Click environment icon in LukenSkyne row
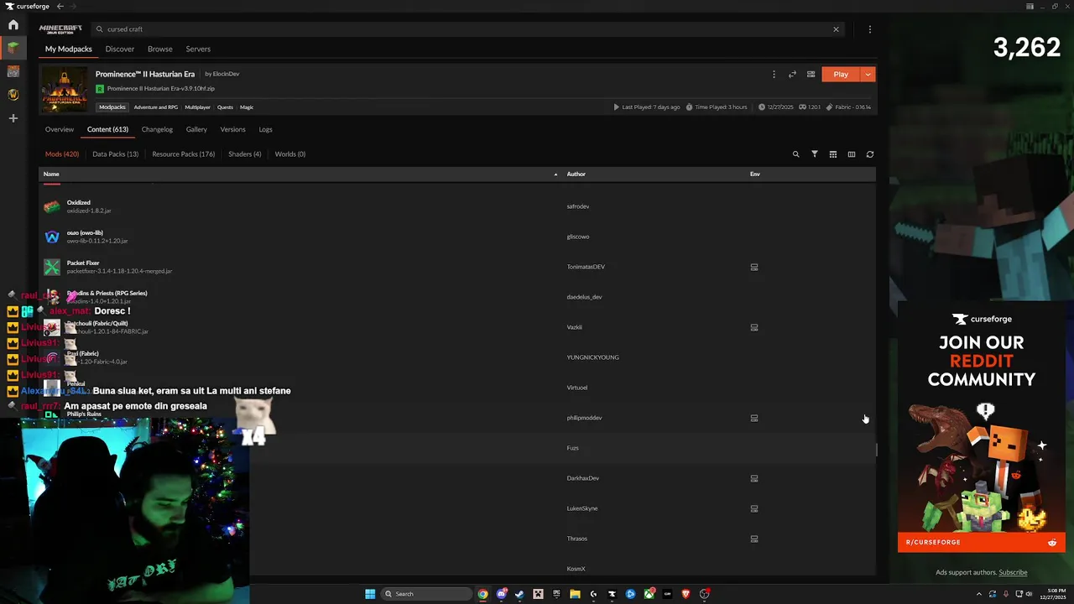This screenshot has height=604, width=1074. point(754,508)
